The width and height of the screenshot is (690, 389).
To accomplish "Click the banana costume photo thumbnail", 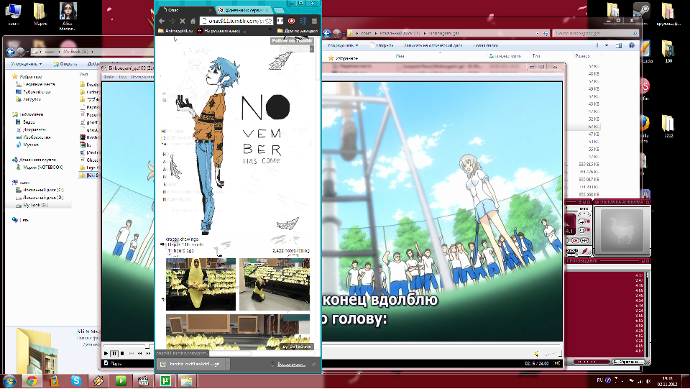I will tap(201, 284).
